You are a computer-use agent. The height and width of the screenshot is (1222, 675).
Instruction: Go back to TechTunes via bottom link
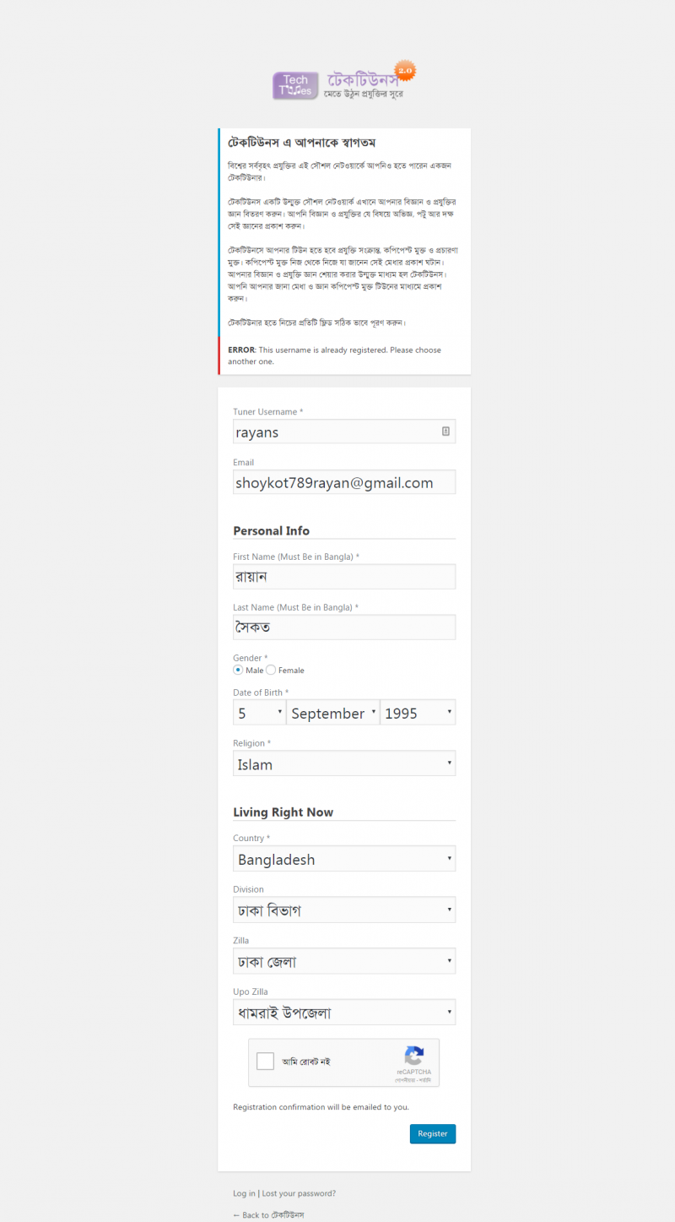coord(268,1215)
